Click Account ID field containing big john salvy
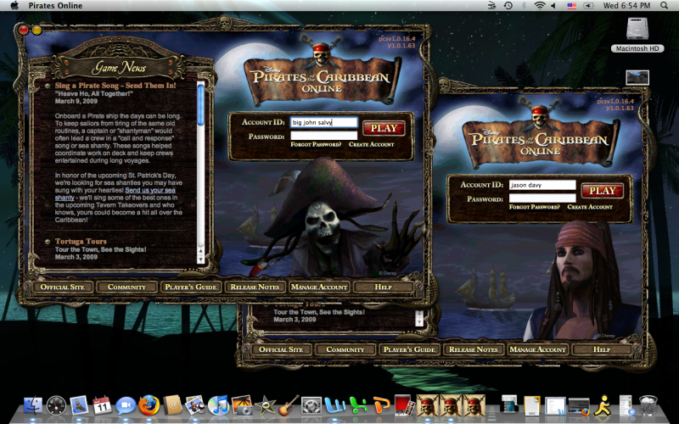 click(324, 122)
